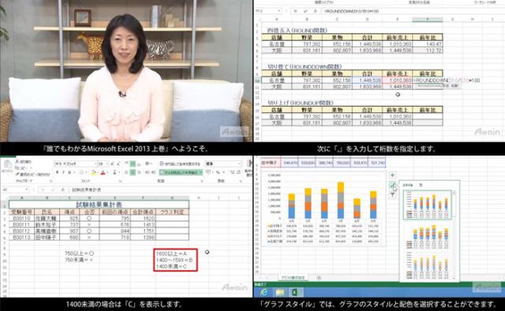Image resolution: width=505 pixels, height=311 pixels.
Task: Click the Format Painter command
Action: (32, 174)
